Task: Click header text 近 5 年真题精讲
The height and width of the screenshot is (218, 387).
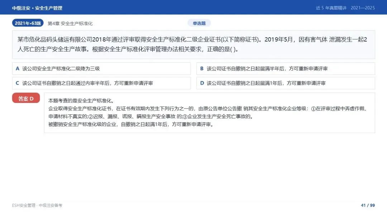Action: 331,8
